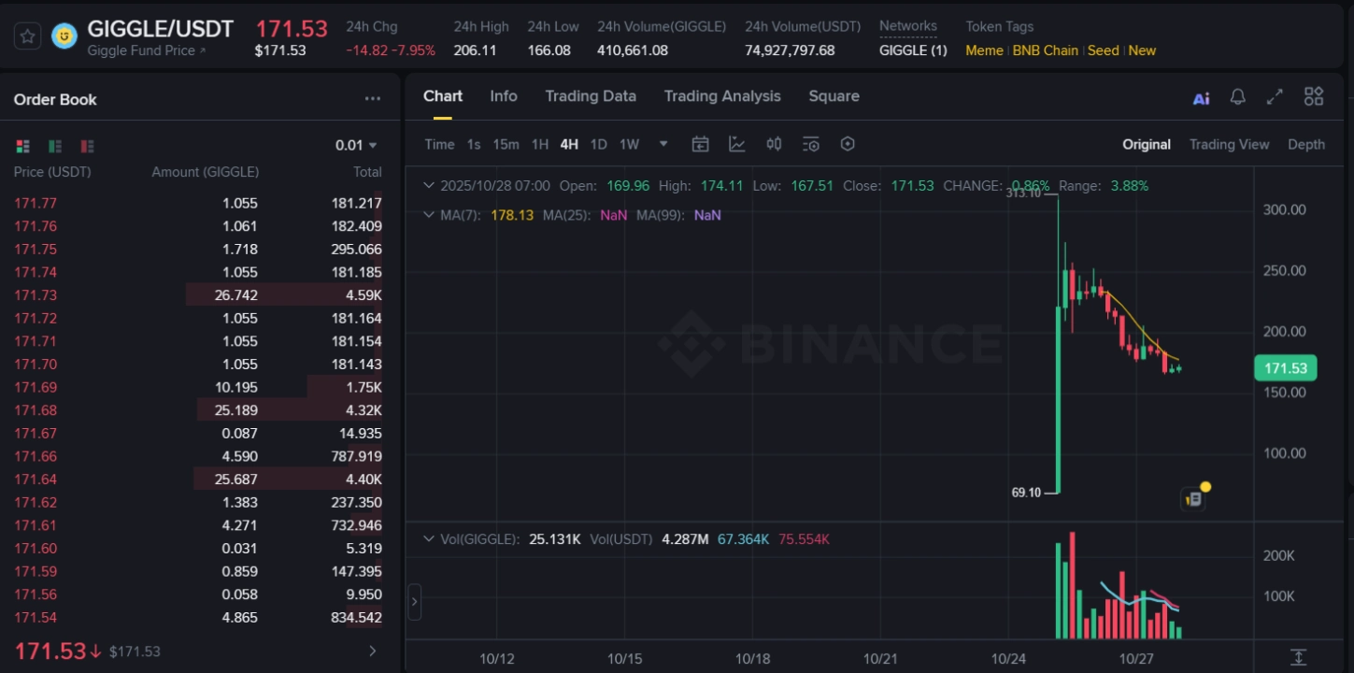Switch to the Trading Data tab
This screenshot has width=1354, height=673.
[x=591, y=96]
